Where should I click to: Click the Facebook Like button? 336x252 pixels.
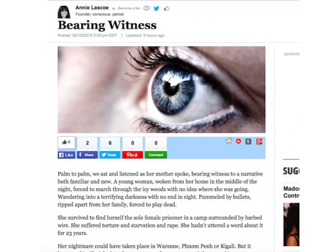tap(66, 155)
